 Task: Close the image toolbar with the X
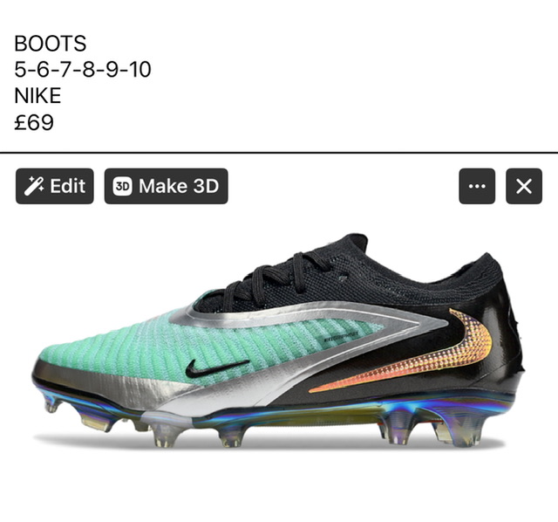pyautogui.click(x=524, y=186)
